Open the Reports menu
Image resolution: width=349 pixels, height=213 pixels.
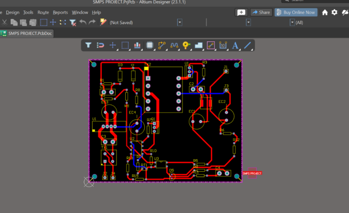pos(60,12)
